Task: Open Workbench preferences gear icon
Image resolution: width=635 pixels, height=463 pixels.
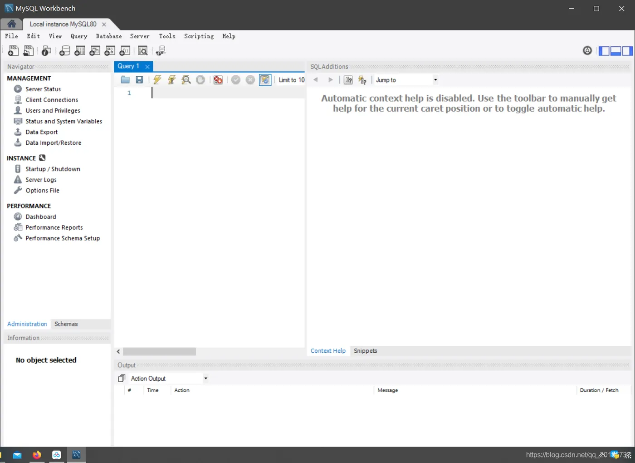Action: coord(587,50)
